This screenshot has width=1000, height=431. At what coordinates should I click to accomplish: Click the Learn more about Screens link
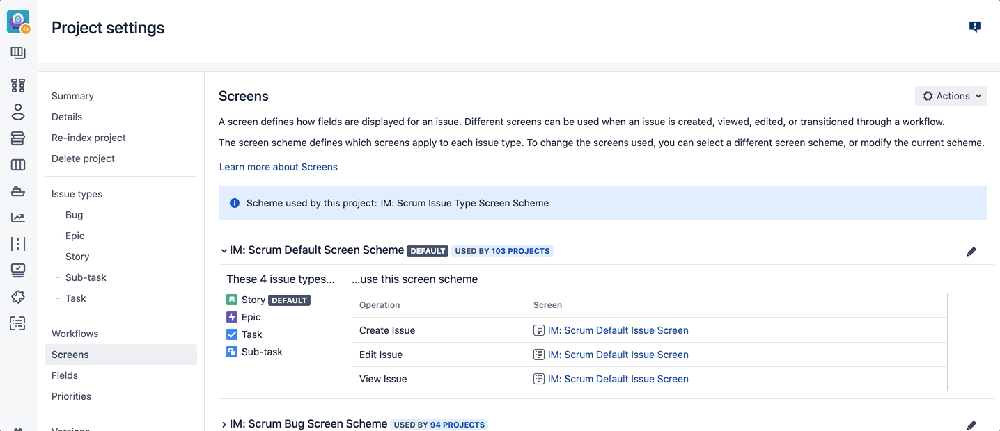click(x=279, y=167)
